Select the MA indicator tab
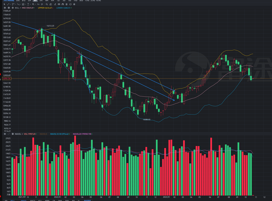 [x=6, y=200]
